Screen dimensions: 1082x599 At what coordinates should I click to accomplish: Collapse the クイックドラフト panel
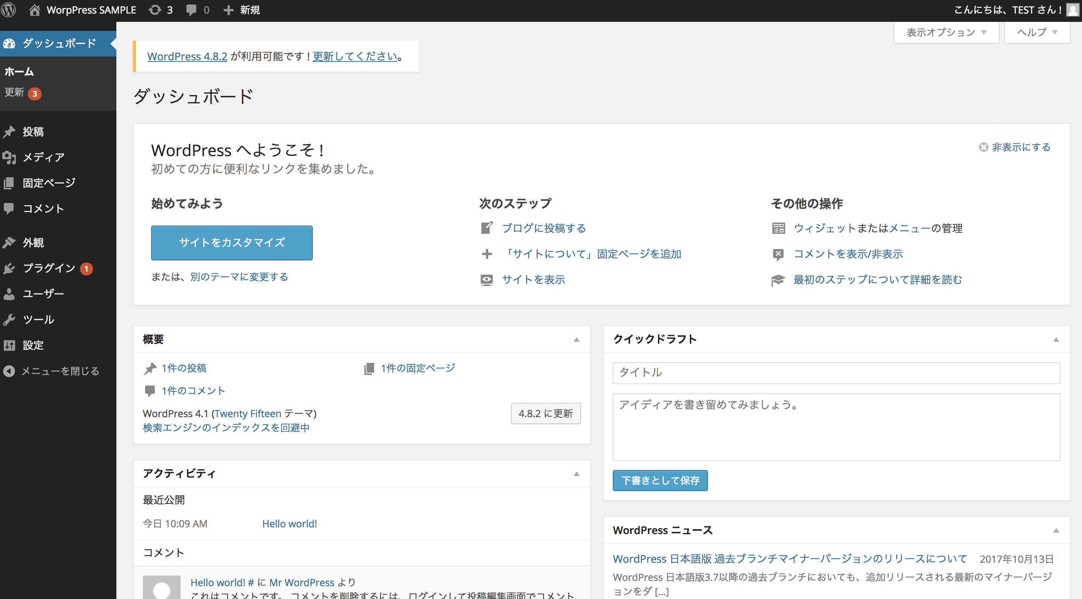[1057, 339]
